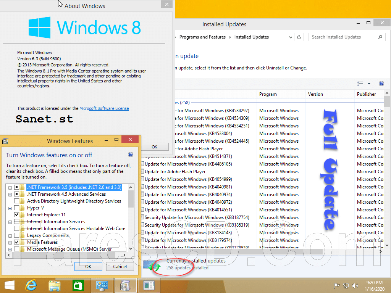Switch to Control Panel taskbar window
This screenshot has height=293, width=391.
coord(102,285)
